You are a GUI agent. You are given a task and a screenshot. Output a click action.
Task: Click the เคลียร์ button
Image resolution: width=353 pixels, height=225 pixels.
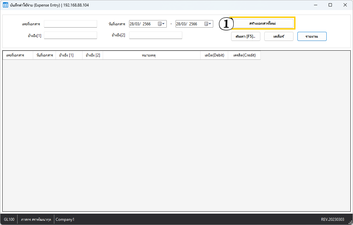click(x=279, y=36)
